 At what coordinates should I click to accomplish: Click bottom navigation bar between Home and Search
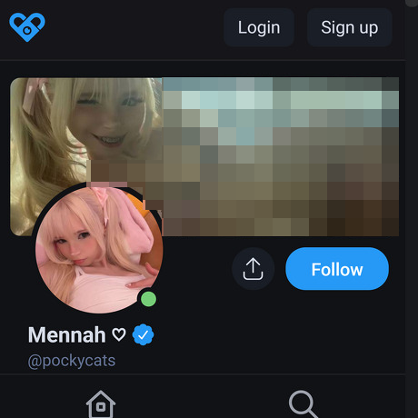click(x=202, y=404)
